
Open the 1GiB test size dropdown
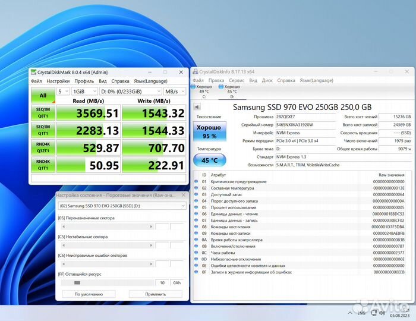[x=84, y=92]
